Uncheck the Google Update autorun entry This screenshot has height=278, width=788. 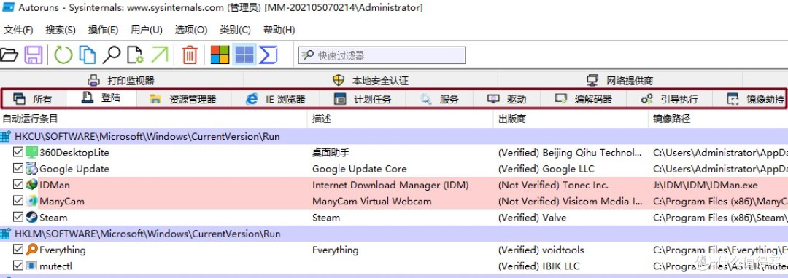pos(18,169)
